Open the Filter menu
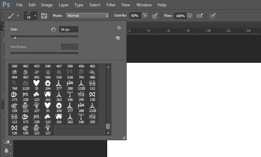Viewport: 261px width, 157px height. (111, 5)
